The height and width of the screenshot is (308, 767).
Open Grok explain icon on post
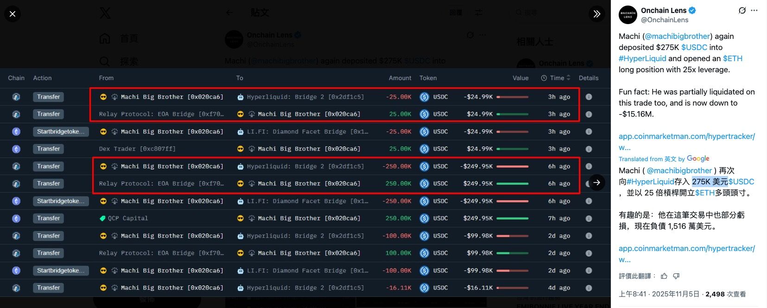pyautogui.click(x=742, y=10)
